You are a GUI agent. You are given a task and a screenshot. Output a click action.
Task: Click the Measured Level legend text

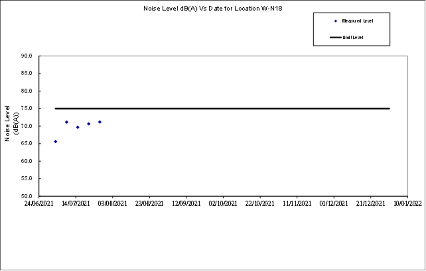coord(357,21)
